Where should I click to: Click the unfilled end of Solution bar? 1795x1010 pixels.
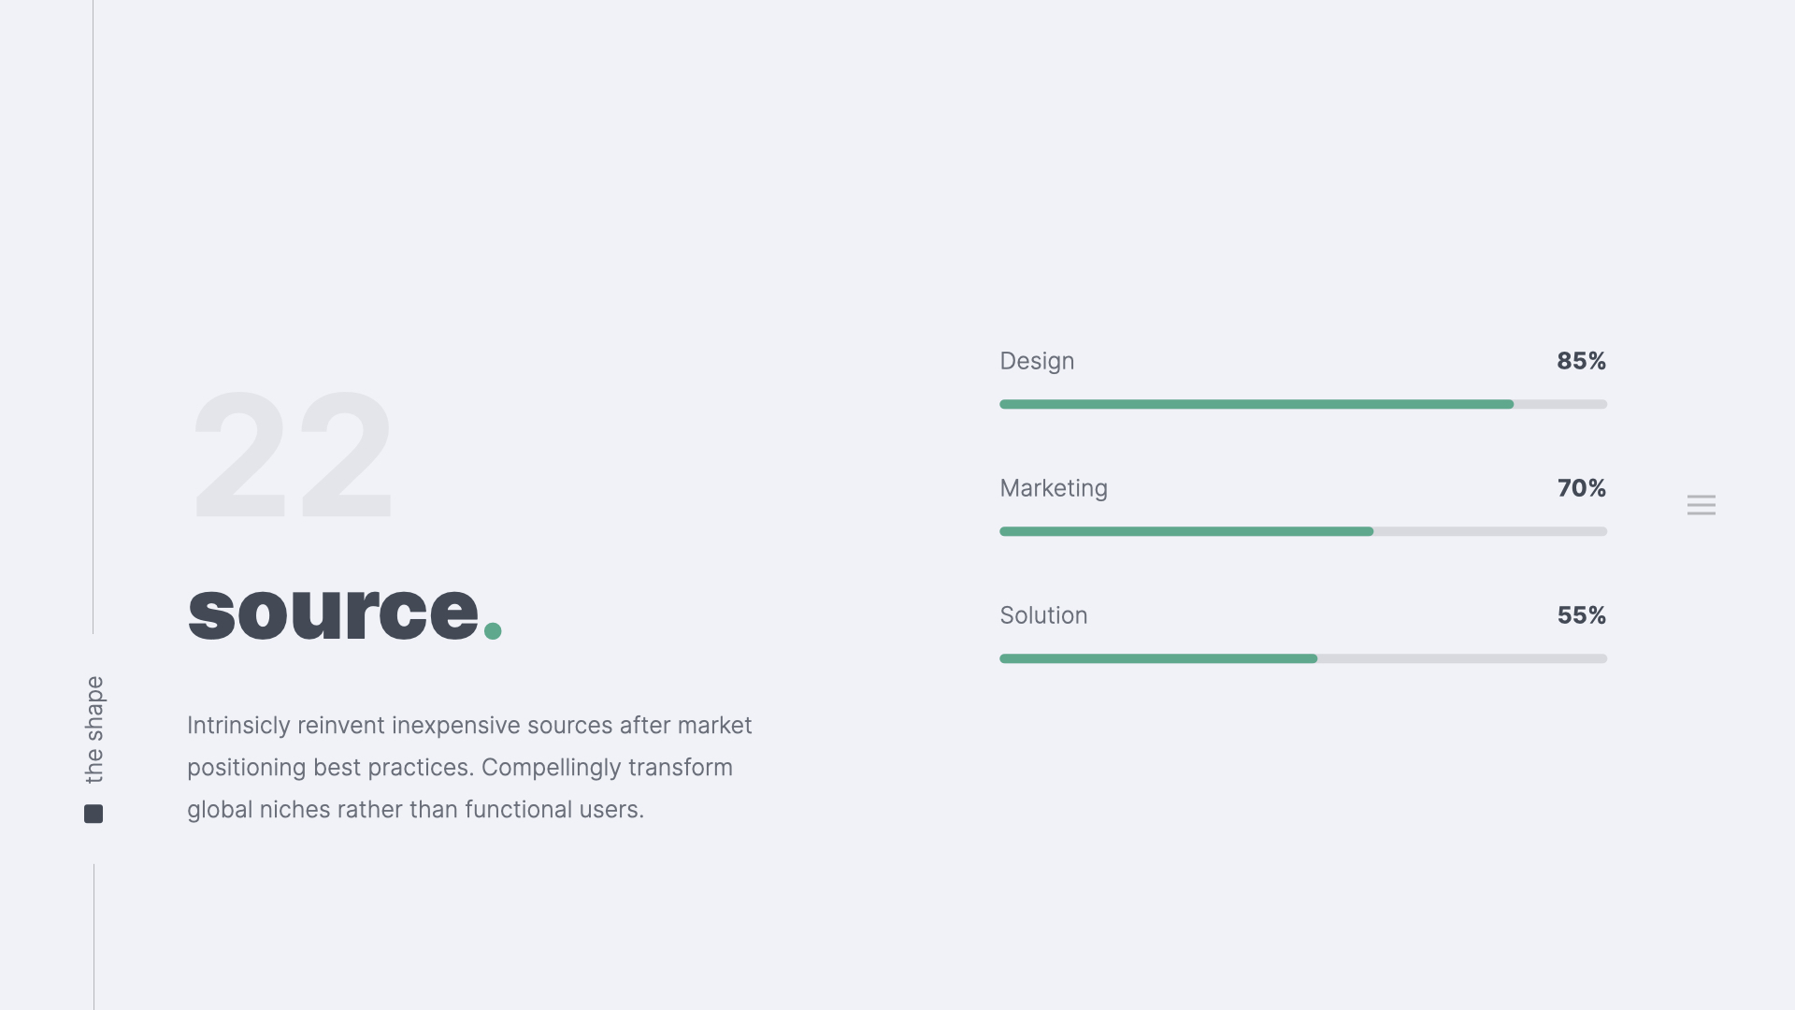(x=1462, y=658)
